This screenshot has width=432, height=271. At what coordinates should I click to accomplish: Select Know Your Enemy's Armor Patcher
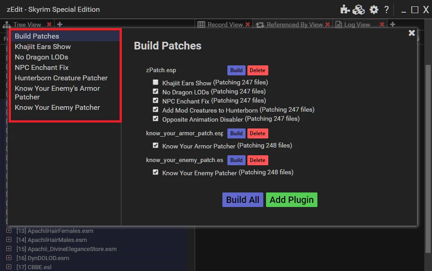point(65,93)
